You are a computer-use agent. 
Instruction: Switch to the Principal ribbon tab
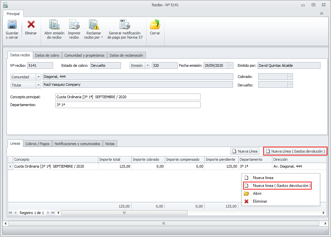point(13,14)
